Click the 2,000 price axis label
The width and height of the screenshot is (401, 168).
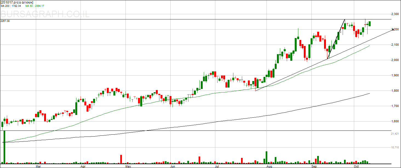coord(395,60)
